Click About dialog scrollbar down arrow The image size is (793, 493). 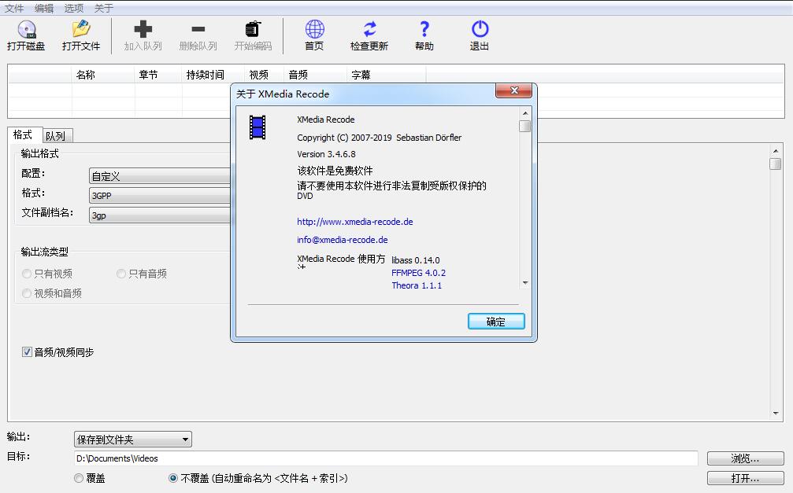pyautogui.click(x=525, y=283)
